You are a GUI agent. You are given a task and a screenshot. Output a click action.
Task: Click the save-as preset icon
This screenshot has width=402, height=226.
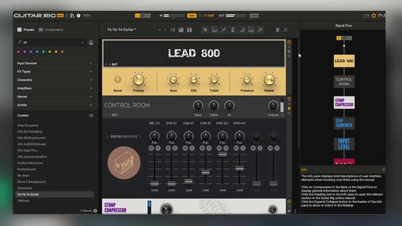[190, 30]
